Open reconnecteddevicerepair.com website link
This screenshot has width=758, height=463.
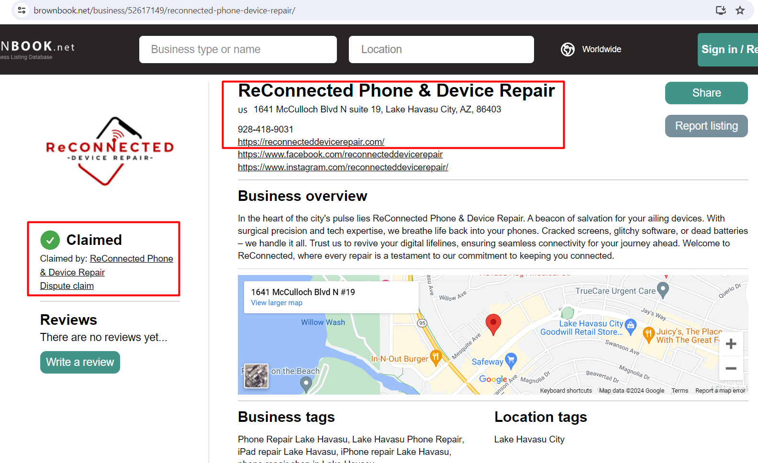tap(311, 142)
